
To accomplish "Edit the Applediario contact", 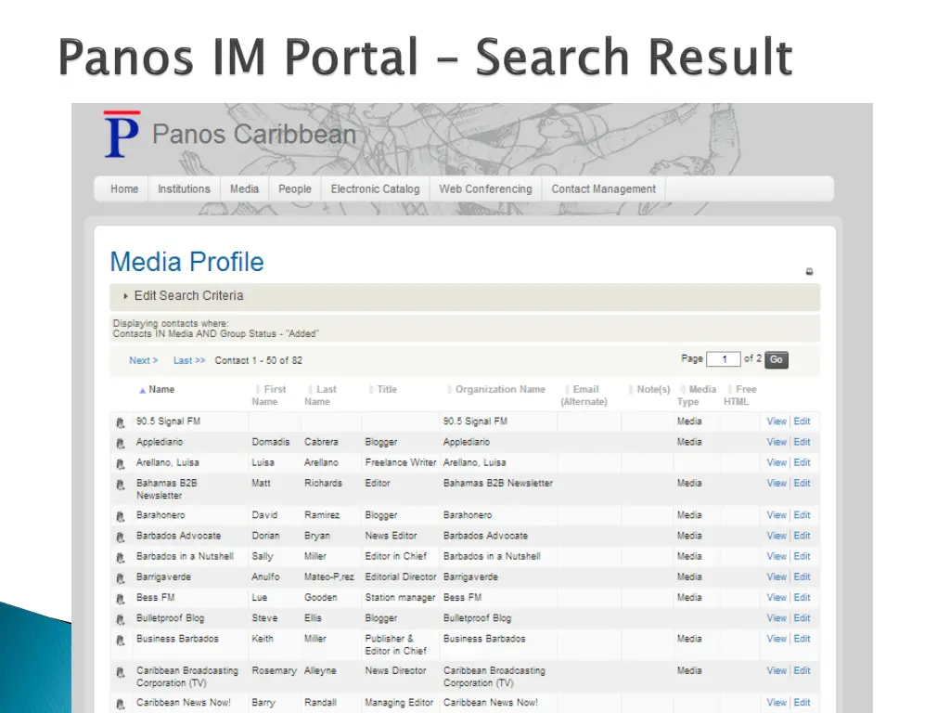I will click(802, 442).
